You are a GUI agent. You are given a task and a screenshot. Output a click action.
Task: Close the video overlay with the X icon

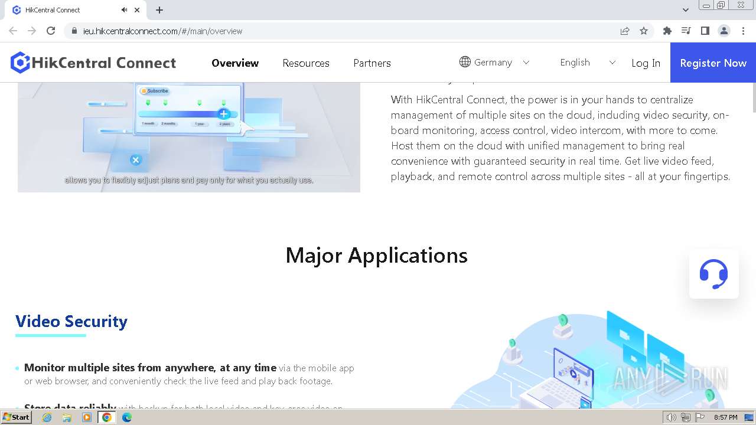coord(136,159)
